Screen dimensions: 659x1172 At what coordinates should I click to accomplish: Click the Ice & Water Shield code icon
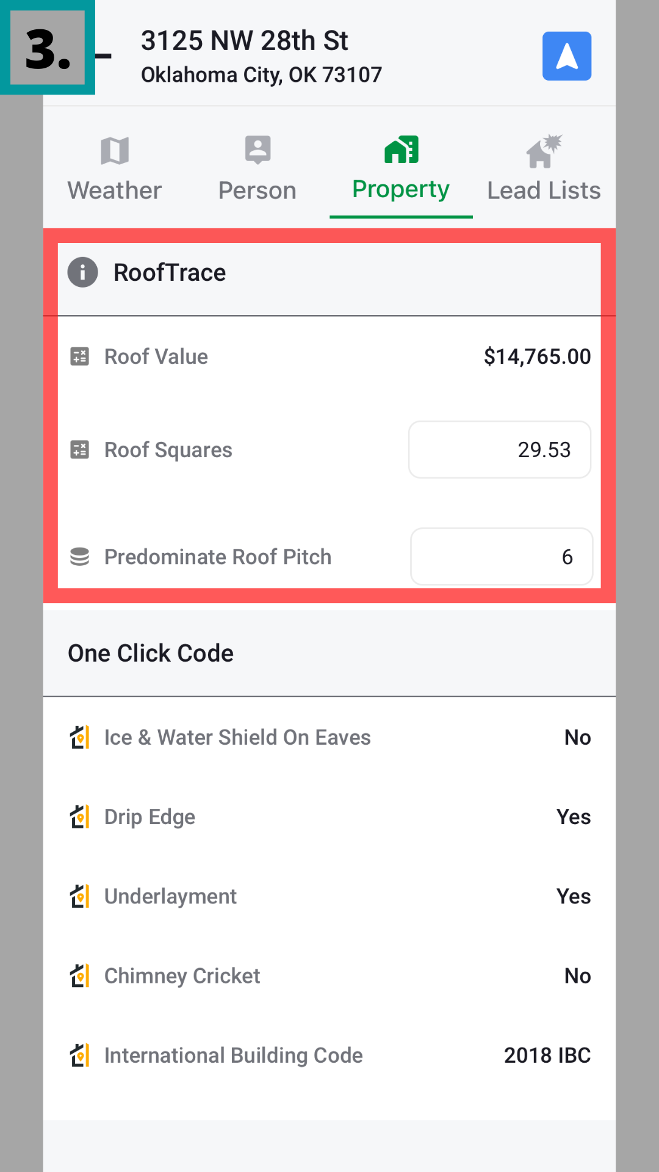[x=80, y=737]
